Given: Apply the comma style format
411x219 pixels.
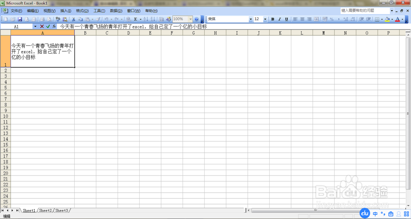Looking at the screenshot, I should (339, 19).
